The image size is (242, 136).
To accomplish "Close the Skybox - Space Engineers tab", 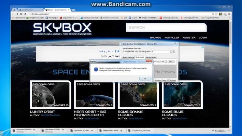I will tap(69, 10).
